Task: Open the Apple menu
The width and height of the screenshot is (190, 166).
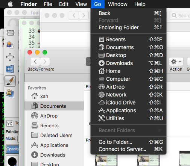Action: tap(10, 4)
